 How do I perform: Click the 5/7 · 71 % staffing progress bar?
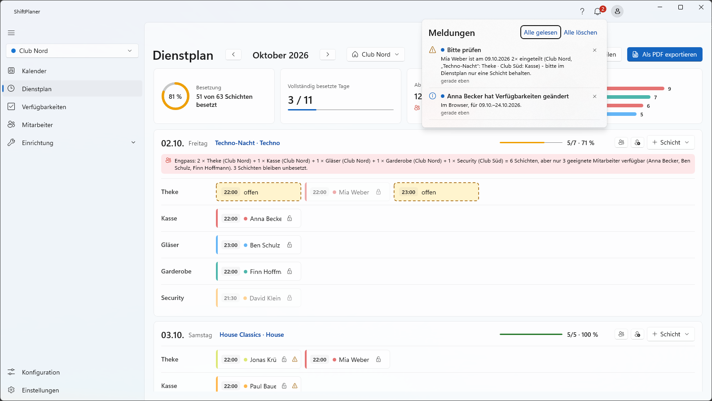click(x=531, y=142)
